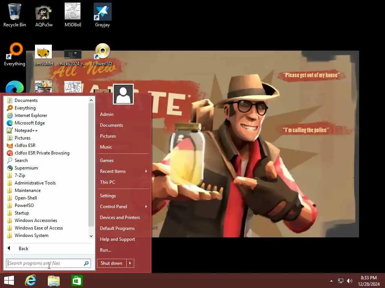Click the search magnifier icon in search box
385x288 pixels.
click(x=86, y=263)
